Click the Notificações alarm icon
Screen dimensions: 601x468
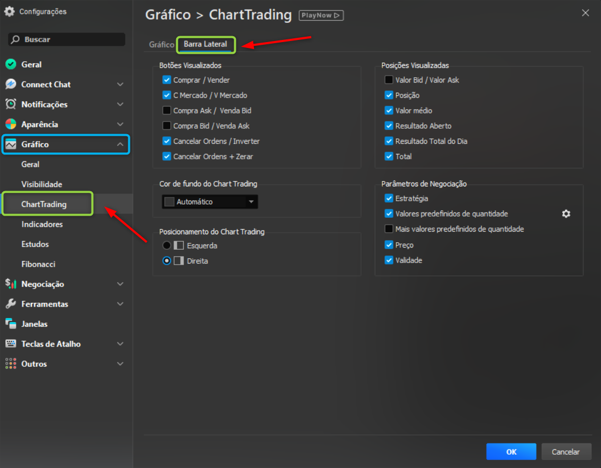click(11, 104)
